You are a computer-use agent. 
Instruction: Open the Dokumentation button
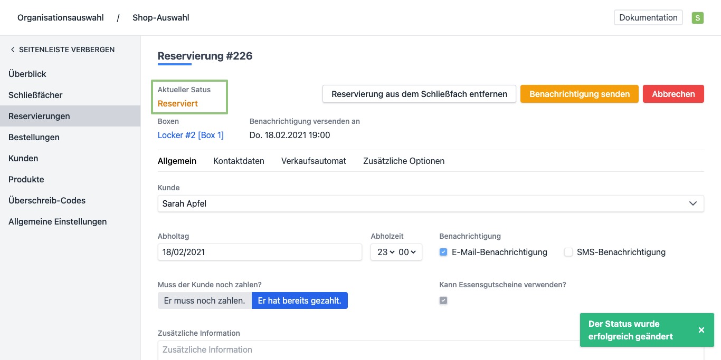[x=648, y=17]
